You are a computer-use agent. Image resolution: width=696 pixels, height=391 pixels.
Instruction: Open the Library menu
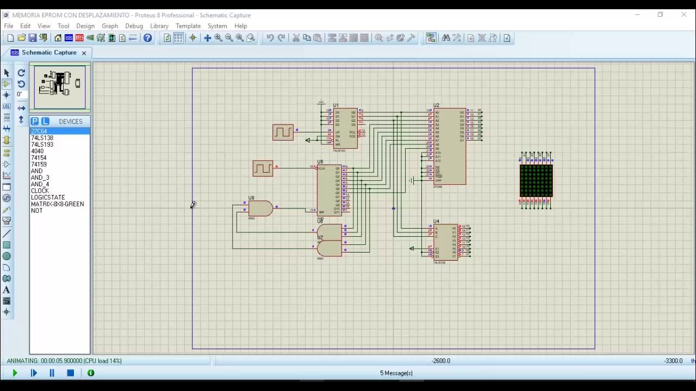(159, 26)
